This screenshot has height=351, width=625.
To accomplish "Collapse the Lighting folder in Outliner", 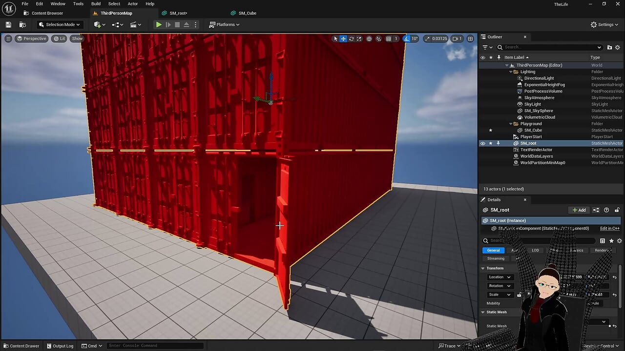I will (x=511, y=72).
